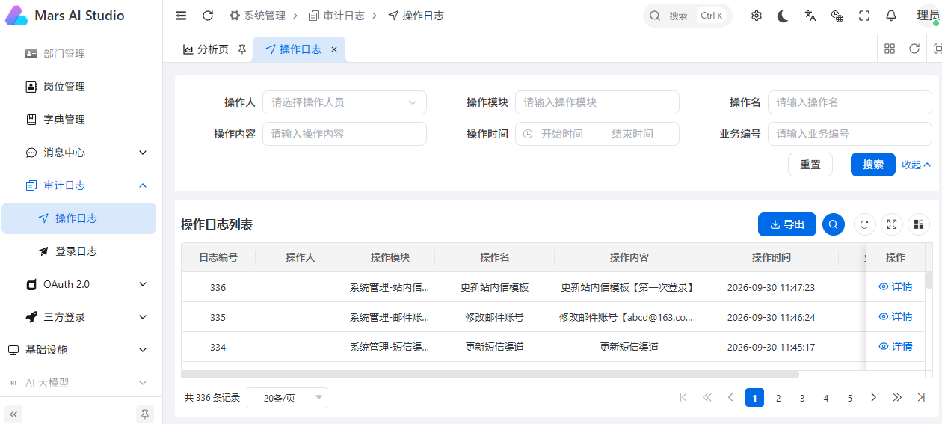This screenshot has height=424, width=942.
Task: Collapse the sidebar with double-chevron icon
Action: coord(14,413)
